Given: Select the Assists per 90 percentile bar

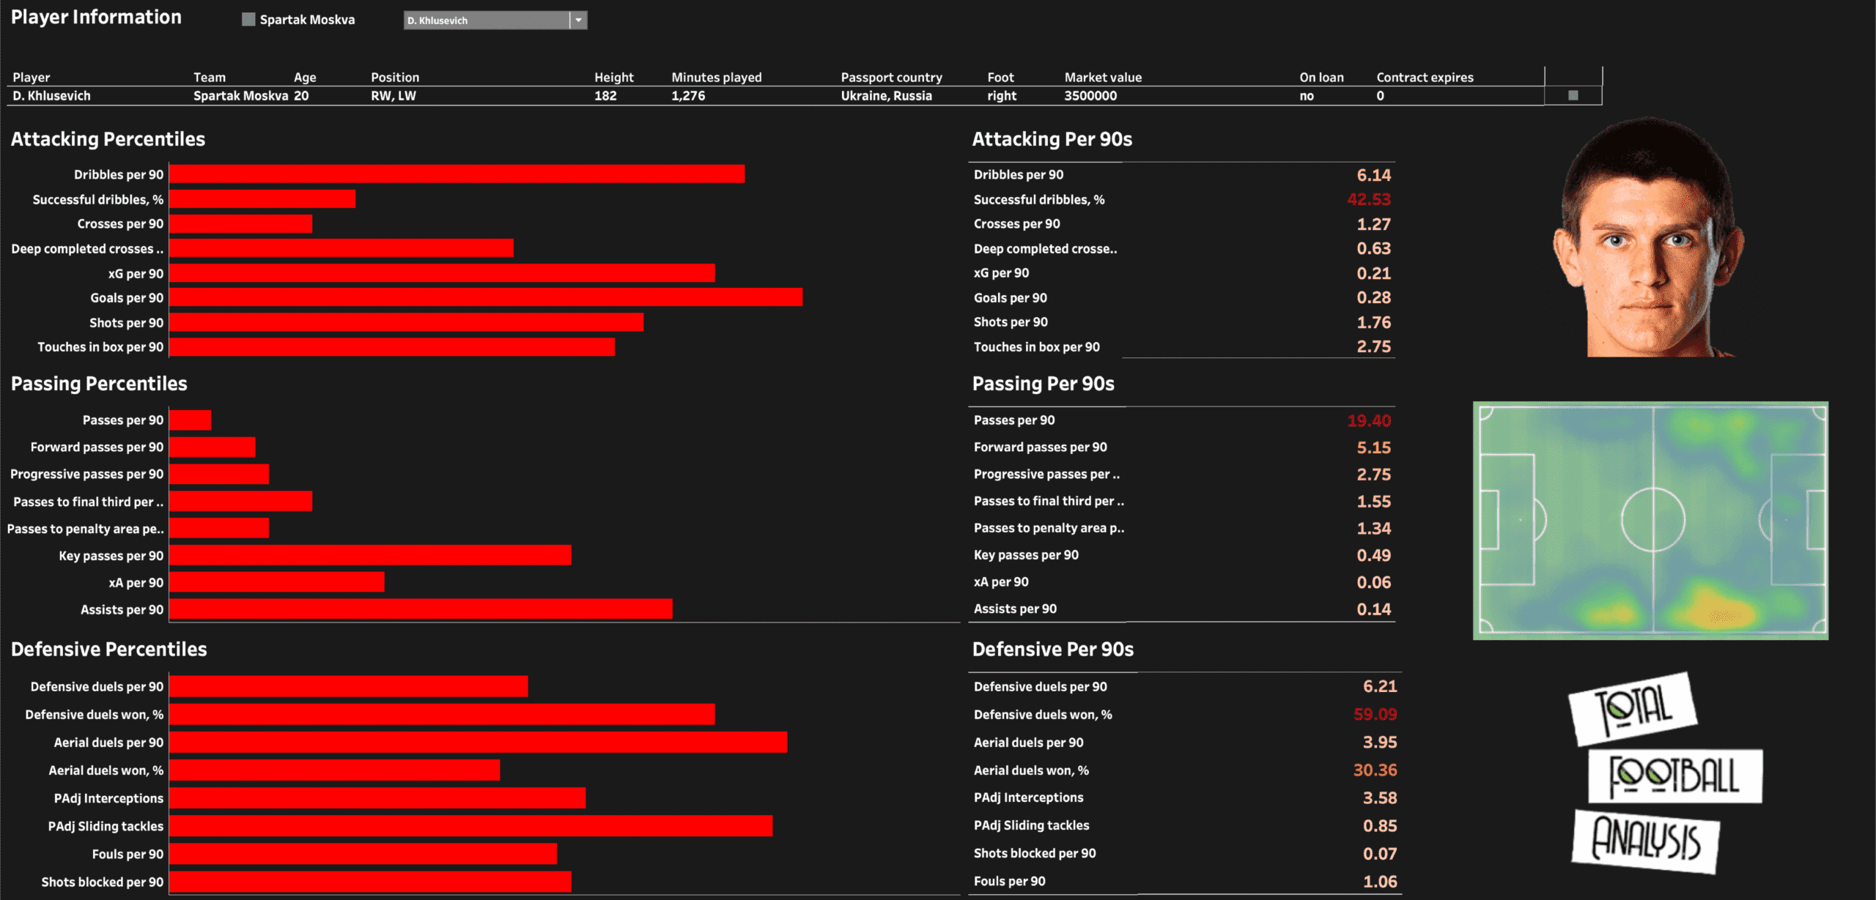Looking at the screenshot, I should click(x=420, y=609).
